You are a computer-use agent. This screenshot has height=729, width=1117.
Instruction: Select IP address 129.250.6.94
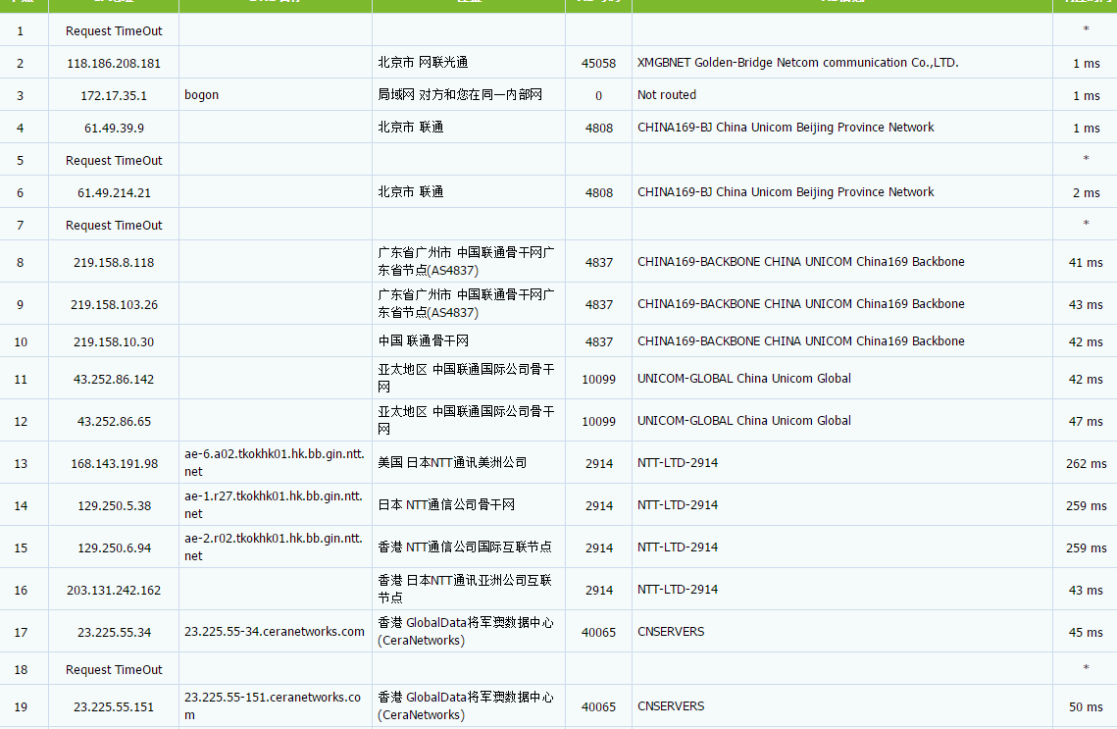(x=114, y=548)
